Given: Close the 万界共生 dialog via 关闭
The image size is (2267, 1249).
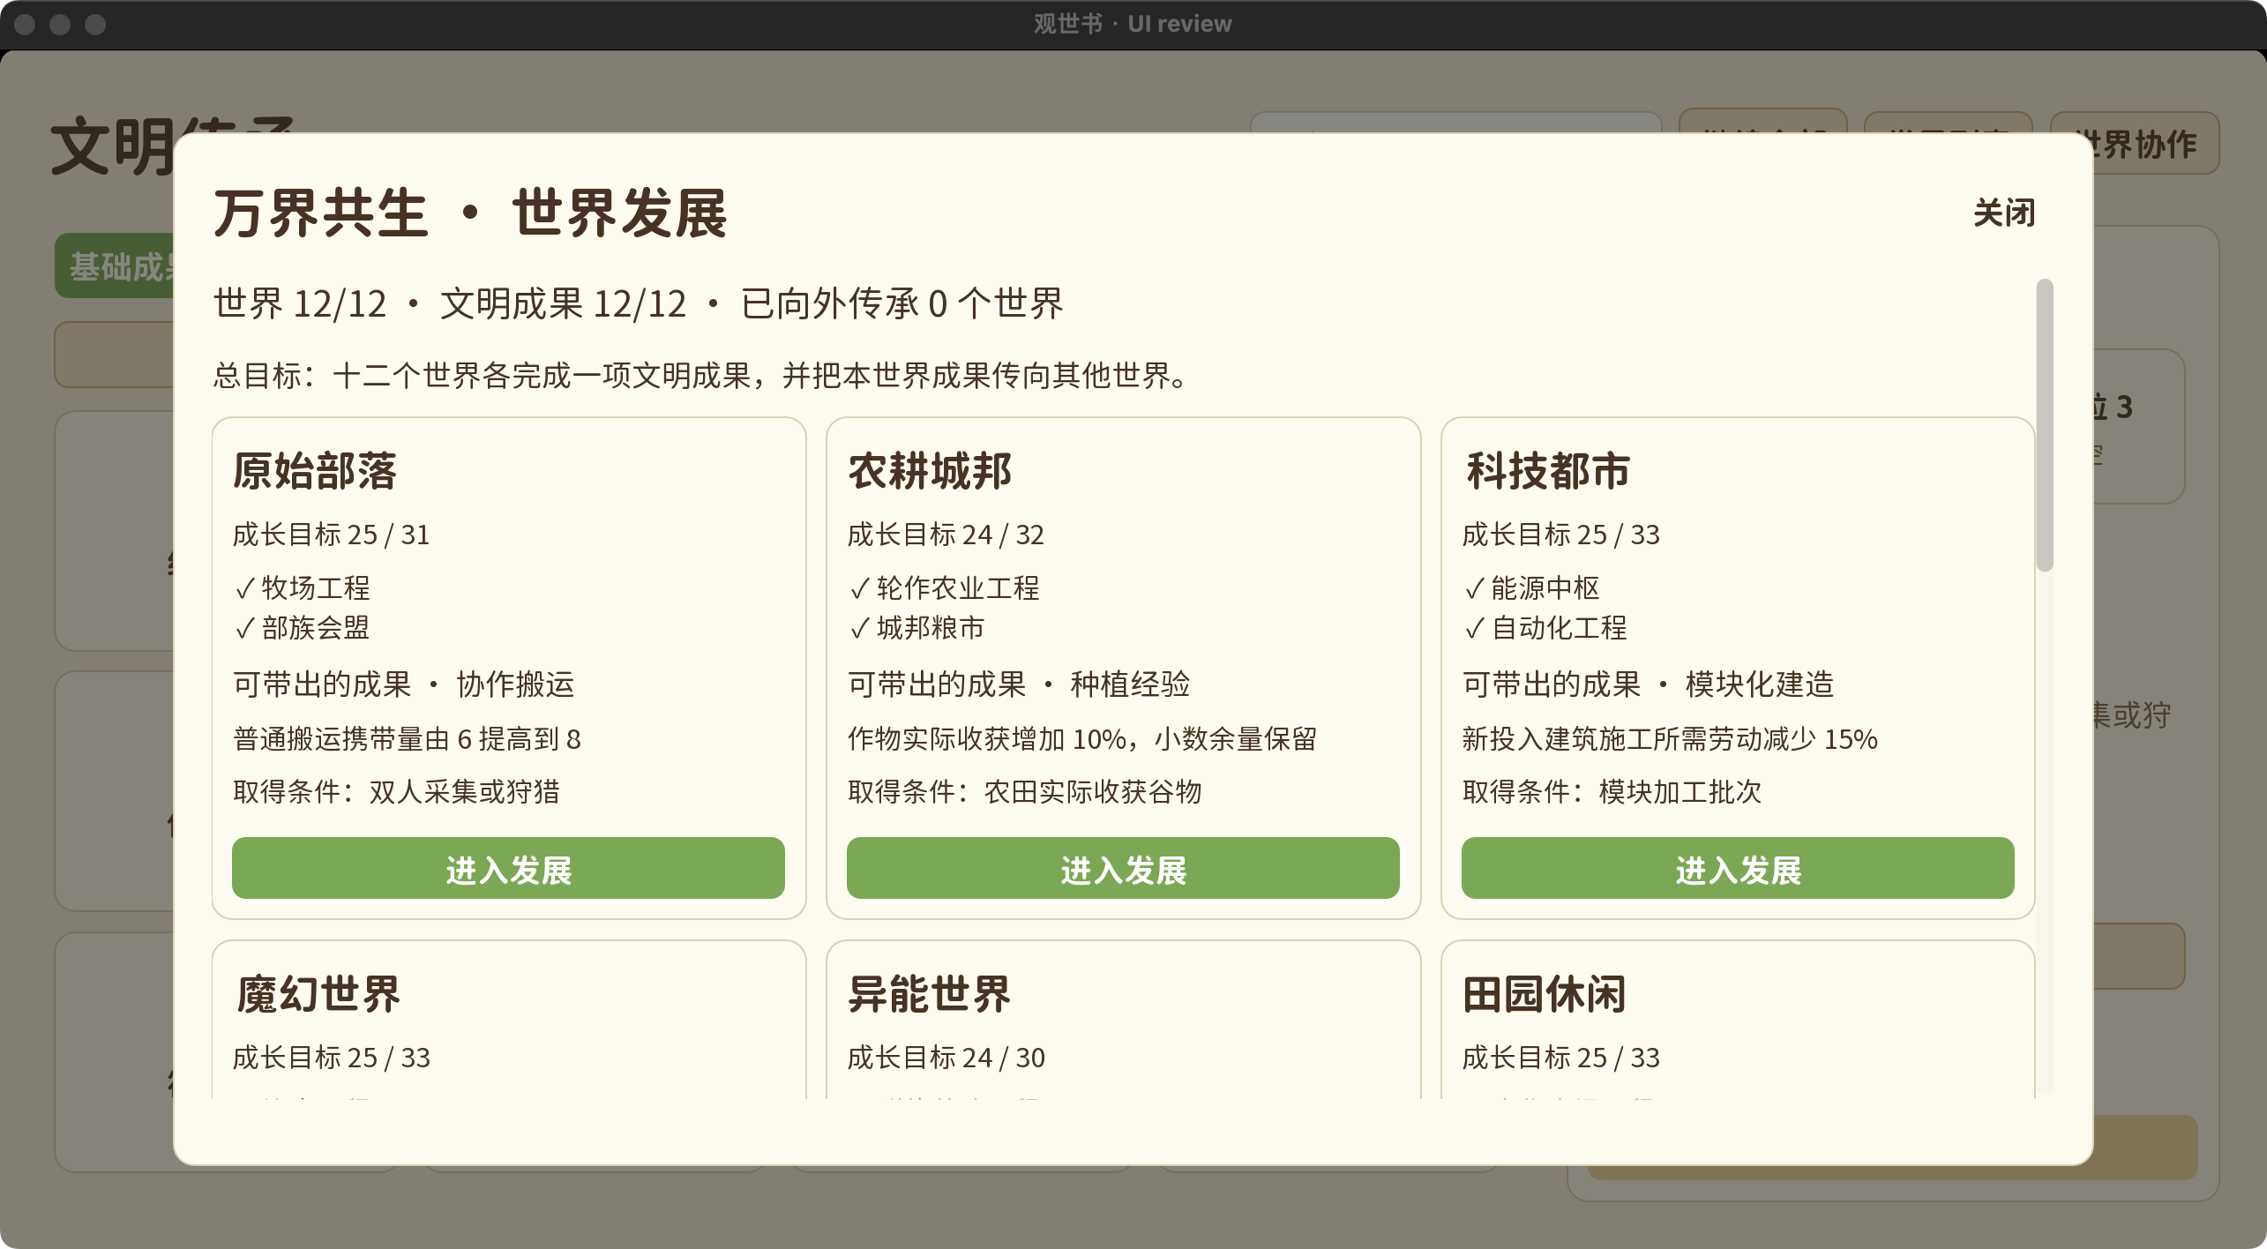Looking at the screenshot, I should click(x=2003, y=213).
